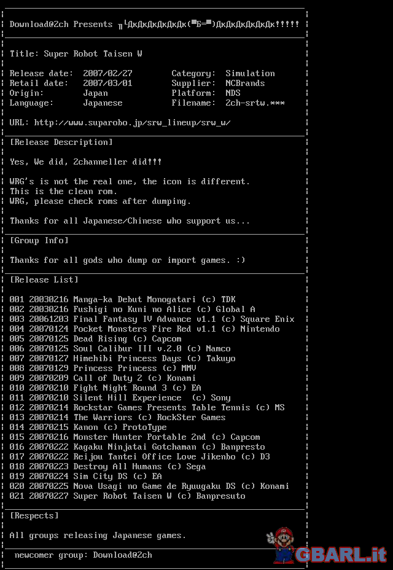Select release 008 Princess Princess
This screenshot has width=393, height=570.
(x=103, y=368)
